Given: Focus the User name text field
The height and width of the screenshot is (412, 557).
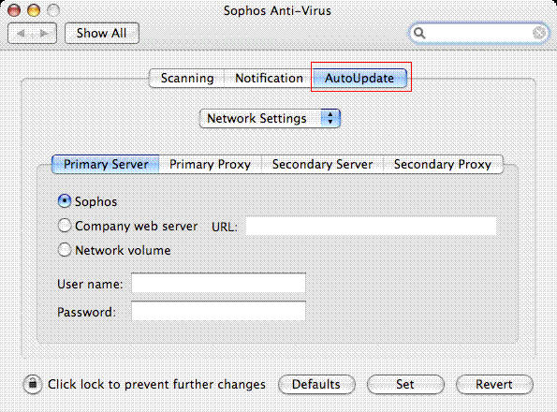Looking at the screenshot, I should point(218,283).
